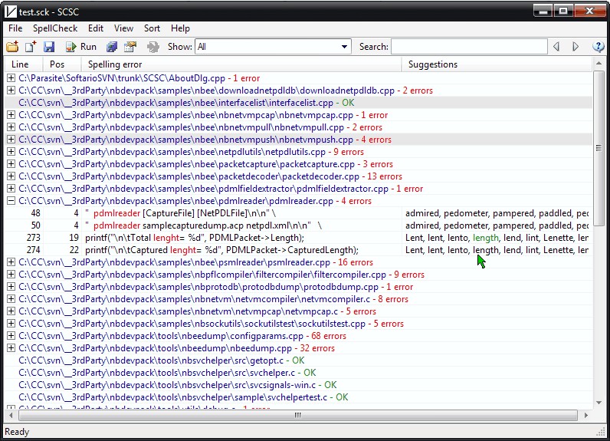The width and height of the screenshot is (610, 441).
Task: Click the horizontal scrollbar thumb
Action: (297, 416)
